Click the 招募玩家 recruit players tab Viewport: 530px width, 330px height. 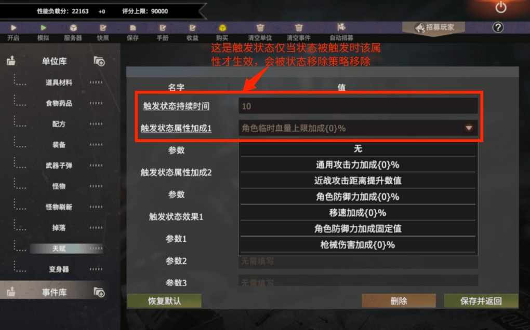point(434,27)
